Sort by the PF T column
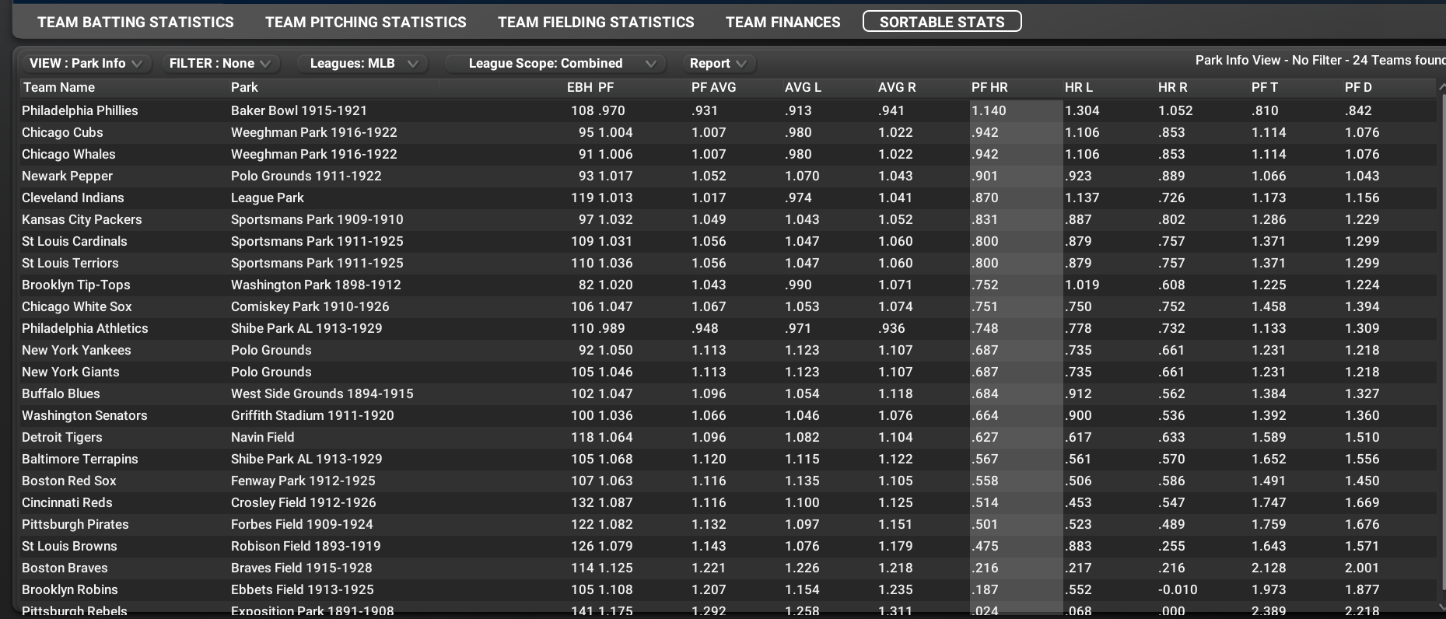 1264,87
